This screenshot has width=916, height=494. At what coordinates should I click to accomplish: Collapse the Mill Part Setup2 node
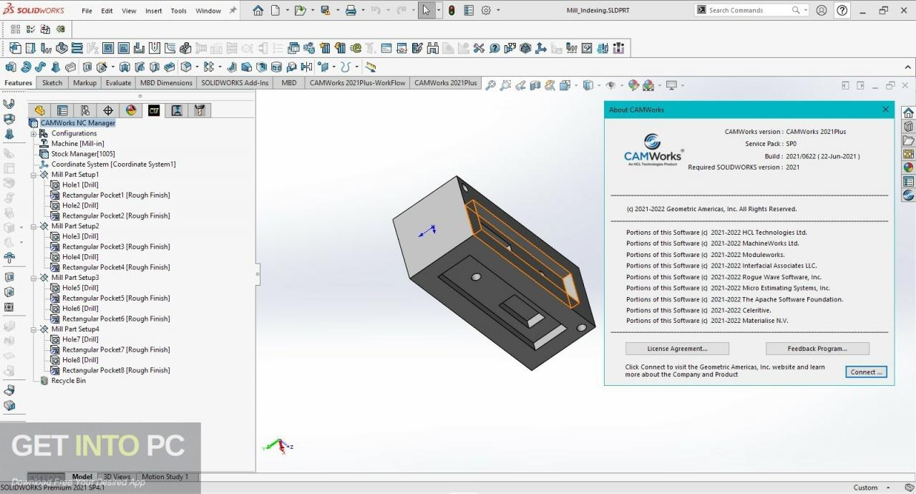[x=34, y=226]
